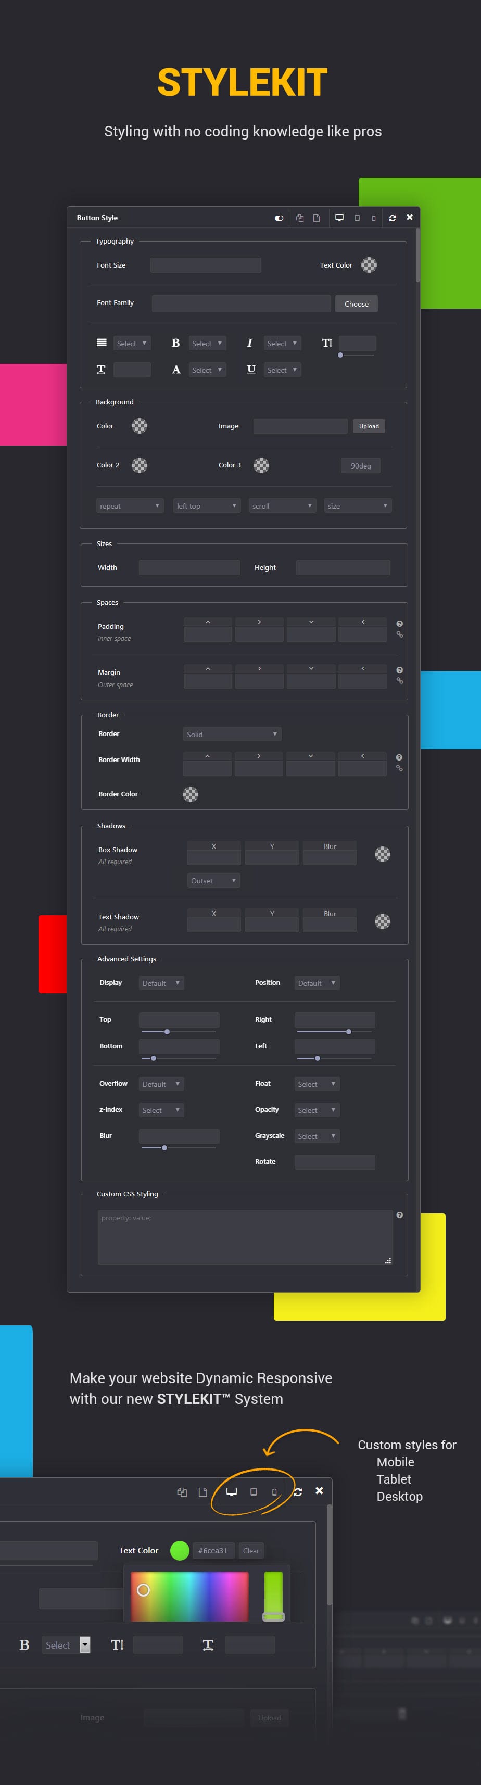The width and height of the screenshot is (481, 1785).
Task: Click the Choose font family button
Action: pyautogui.click(x=356, y=304)
